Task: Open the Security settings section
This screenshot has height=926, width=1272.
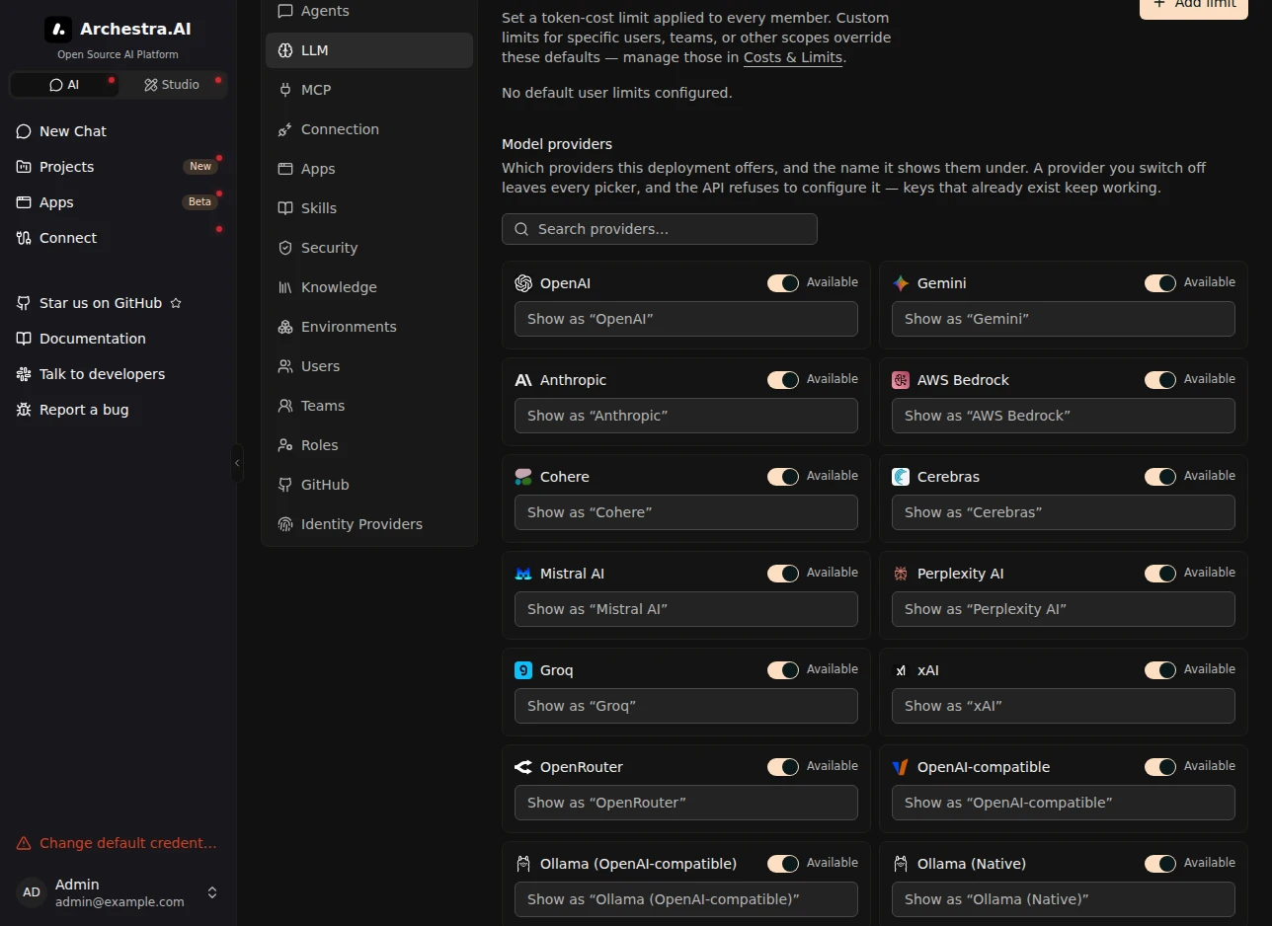Action: [x=369, y=248]
